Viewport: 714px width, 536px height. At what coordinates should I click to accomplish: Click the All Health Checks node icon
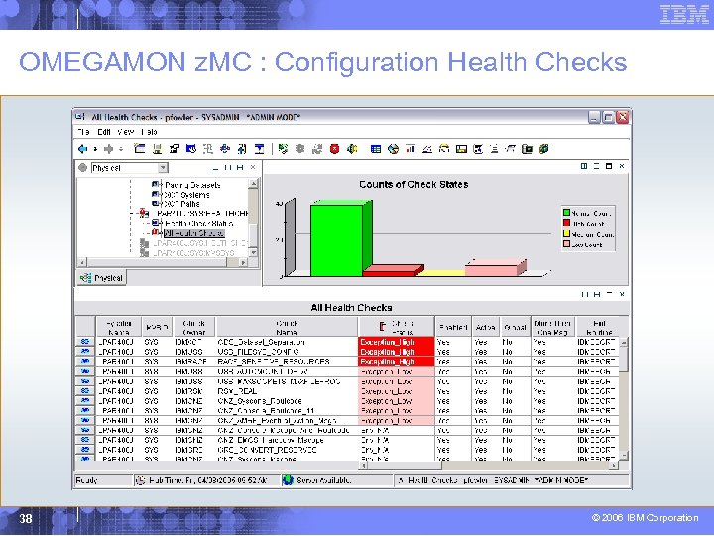[x=156, y=233]
